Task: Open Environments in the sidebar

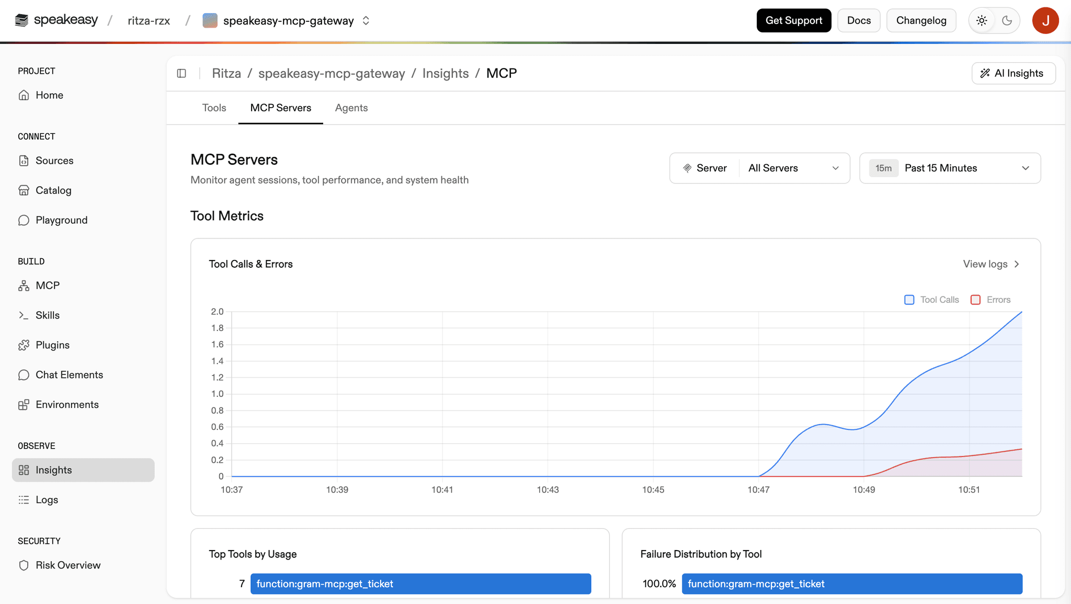Action: pyautogui.click(x=83, y=405)
